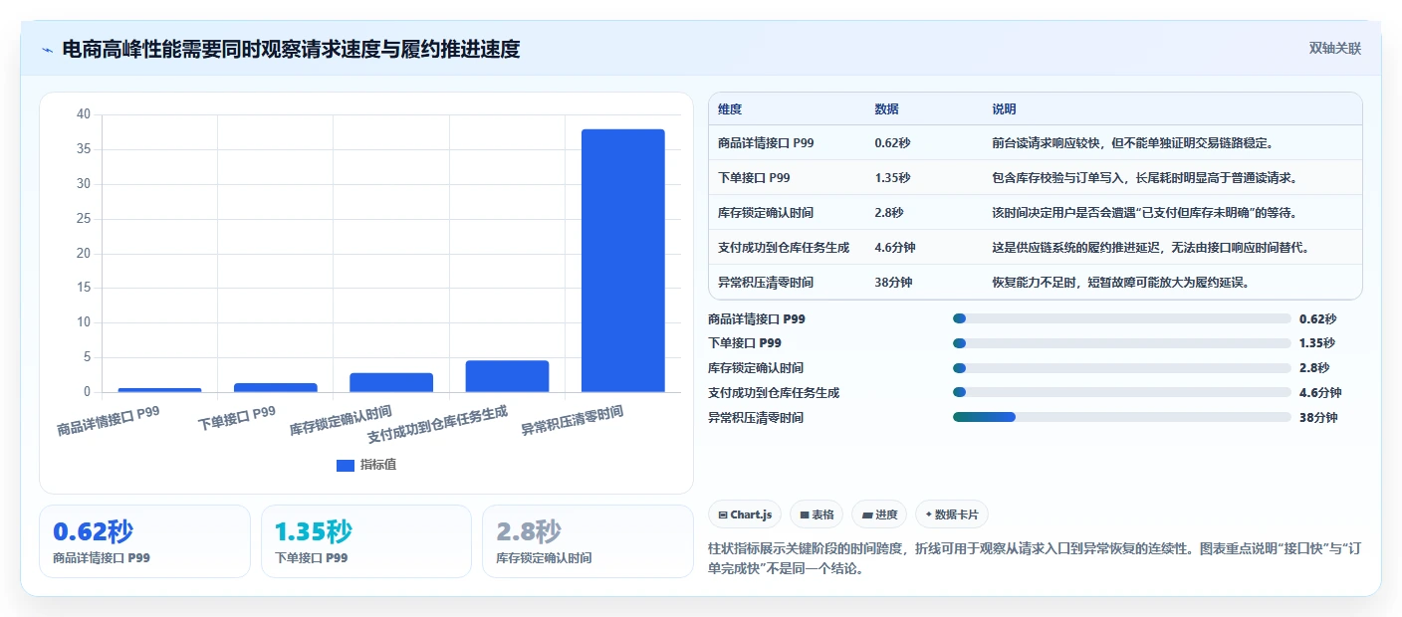Click the 2.8秒 data card
Image resolution: width=1402 pixels, height=617 pixels.
point(587,541)
